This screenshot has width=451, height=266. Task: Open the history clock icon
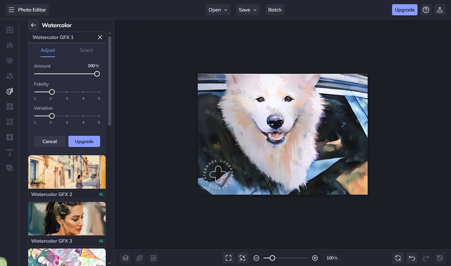[x=440, y=258]
